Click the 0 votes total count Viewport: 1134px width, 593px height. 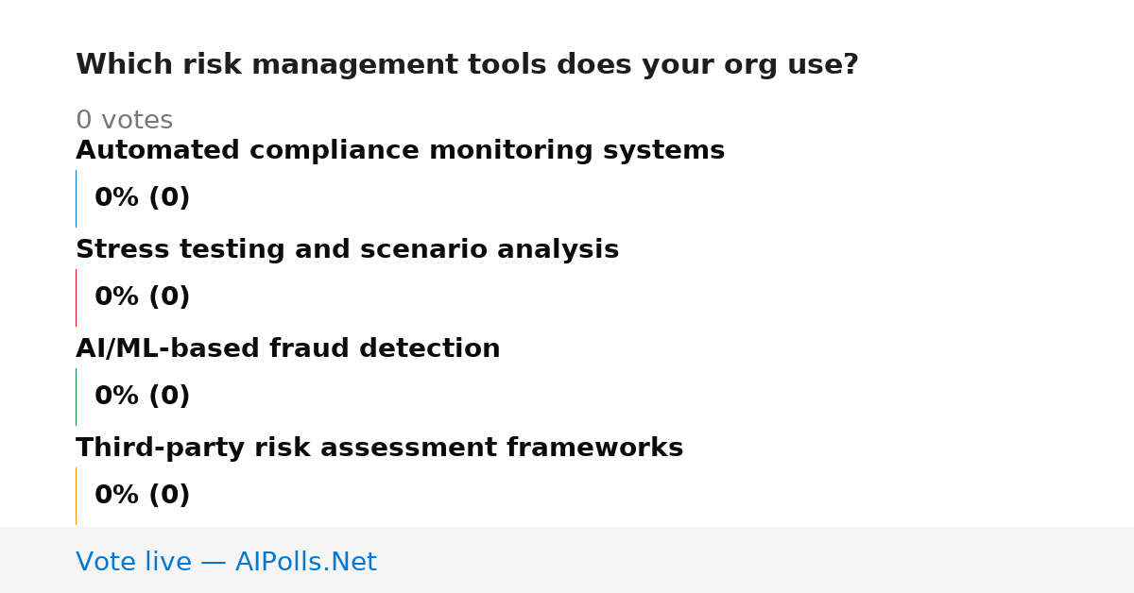[x=124, y=121]
